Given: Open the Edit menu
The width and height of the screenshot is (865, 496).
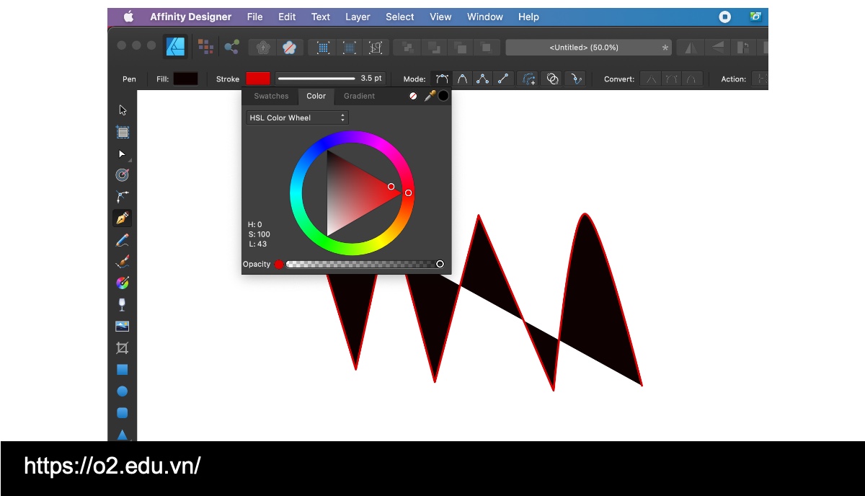Looking at the screenshot, I should click(287, 17).
